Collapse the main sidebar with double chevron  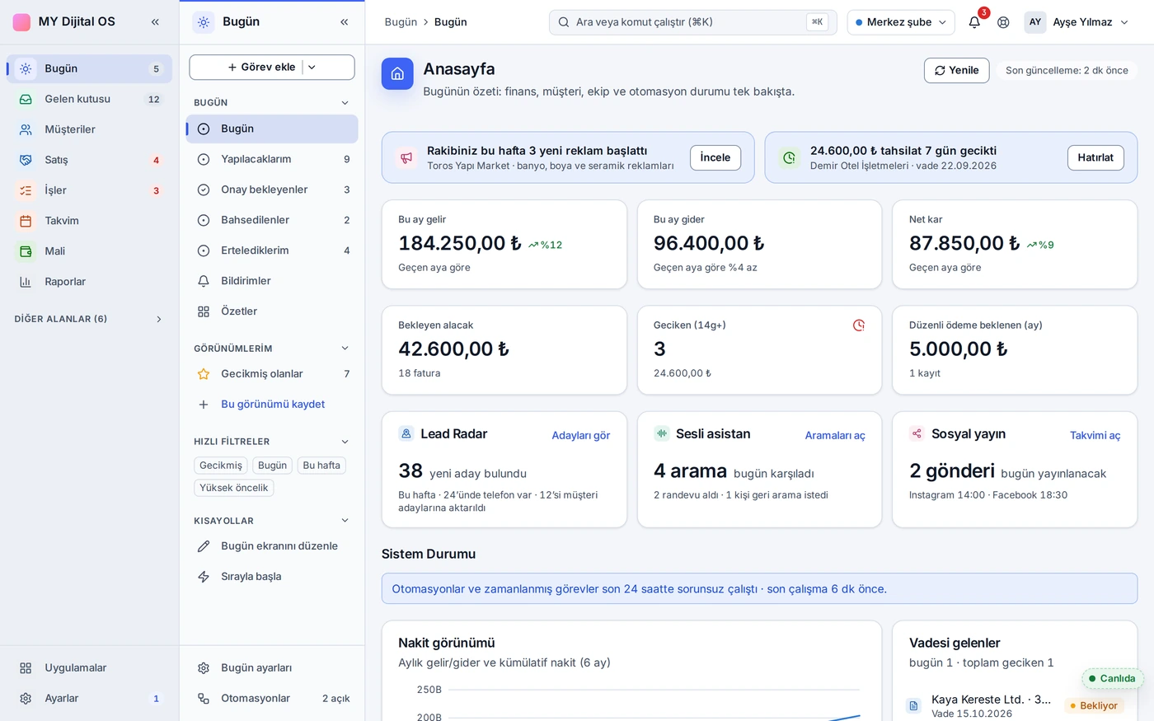tap(155, 22)
